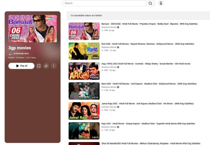Click in the Search input field
The image size is (210, 145).
(x=104, y=3)
